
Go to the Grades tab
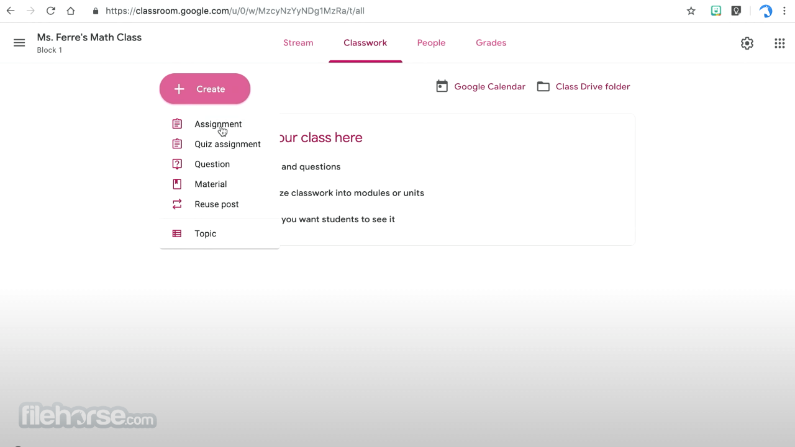pos(491,43)
